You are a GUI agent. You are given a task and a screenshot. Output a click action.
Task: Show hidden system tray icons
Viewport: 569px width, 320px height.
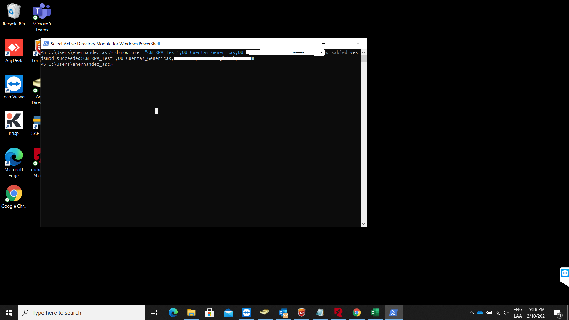tap(471, 313)
